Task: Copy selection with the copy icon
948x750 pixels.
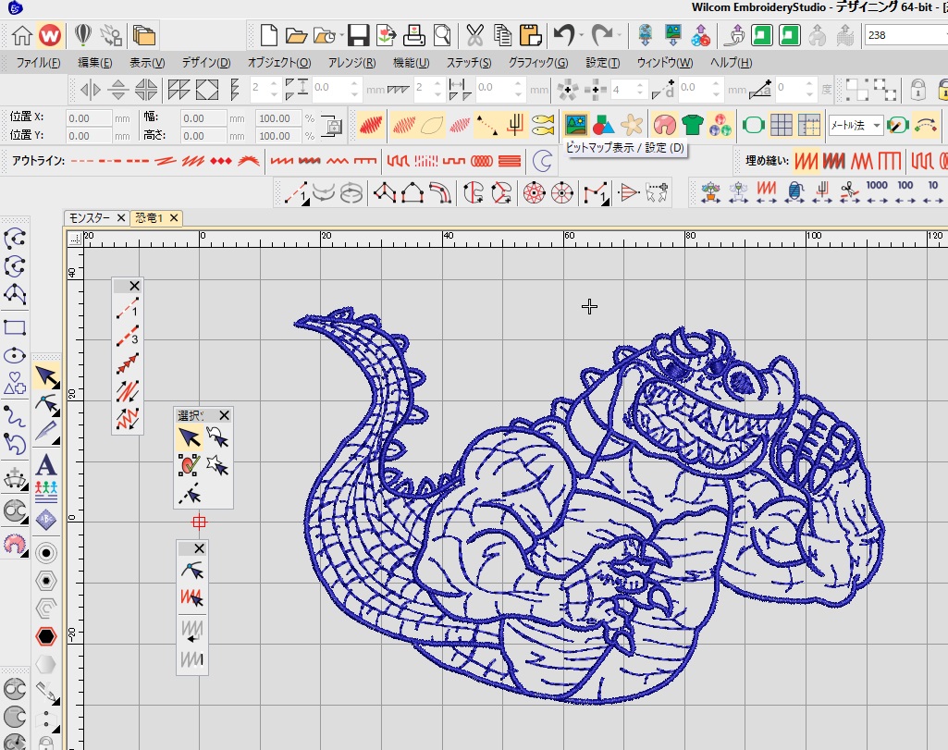Action: point(502,36)
